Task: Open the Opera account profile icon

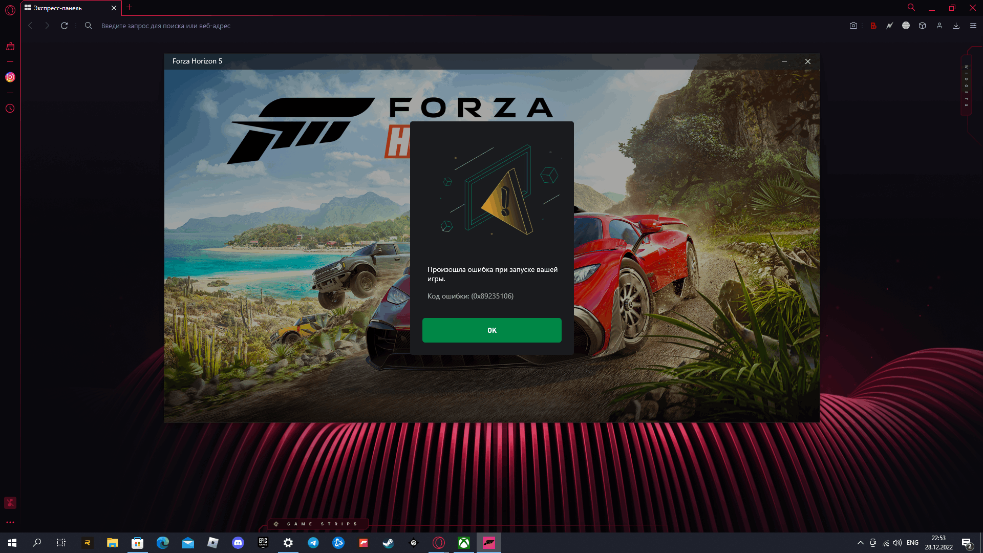Action: (939, 26)
